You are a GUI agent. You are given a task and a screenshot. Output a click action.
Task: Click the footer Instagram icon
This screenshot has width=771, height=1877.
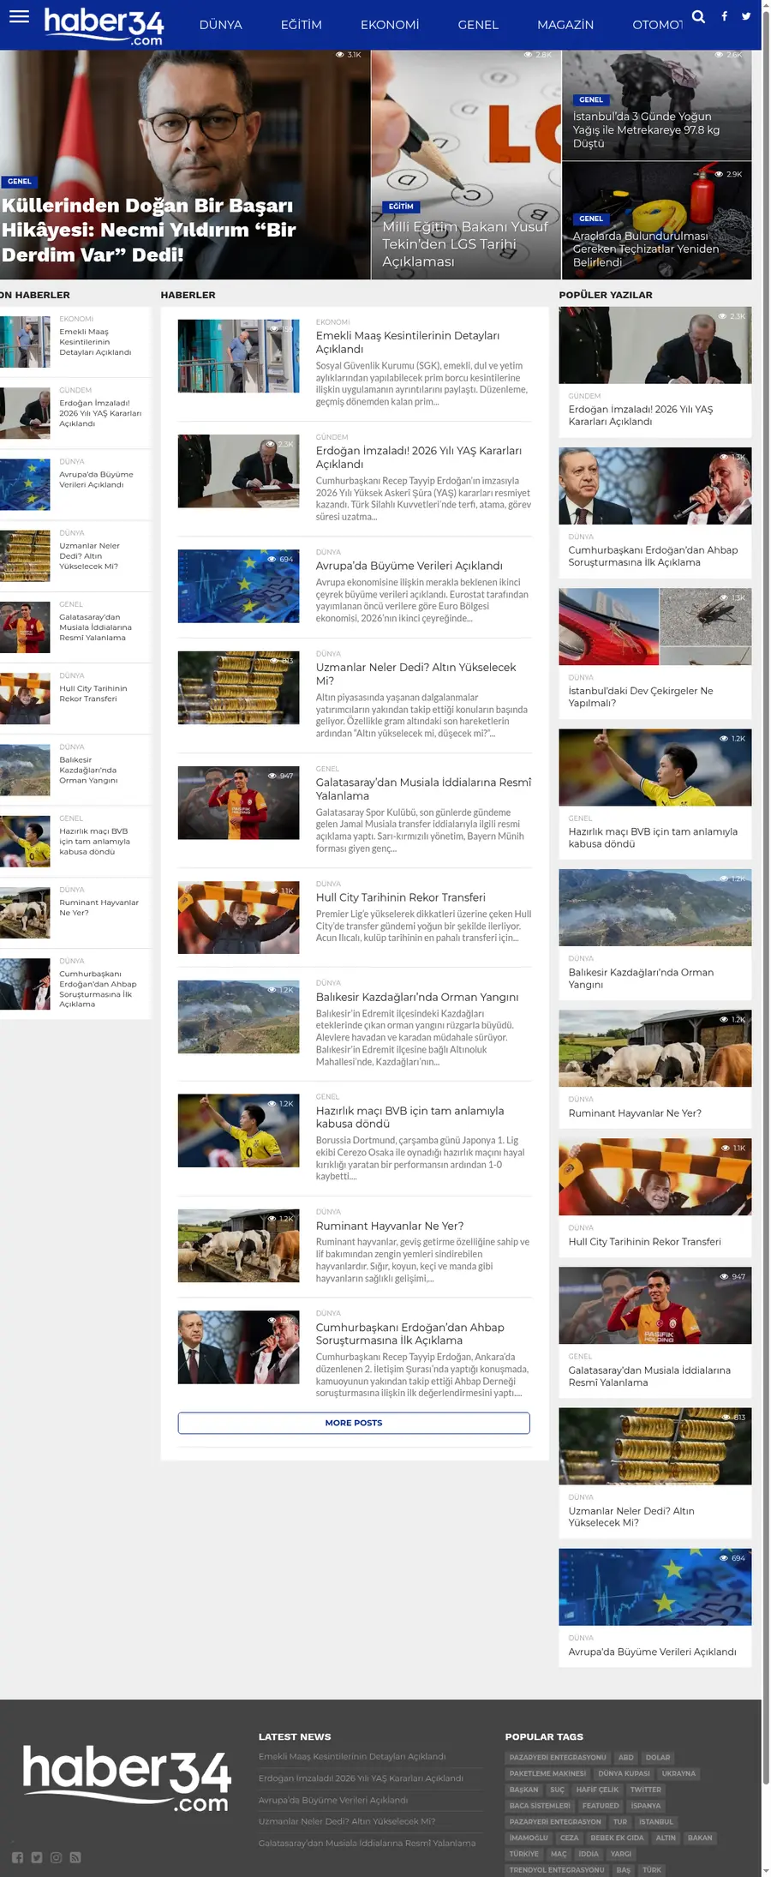[56, 1857]
